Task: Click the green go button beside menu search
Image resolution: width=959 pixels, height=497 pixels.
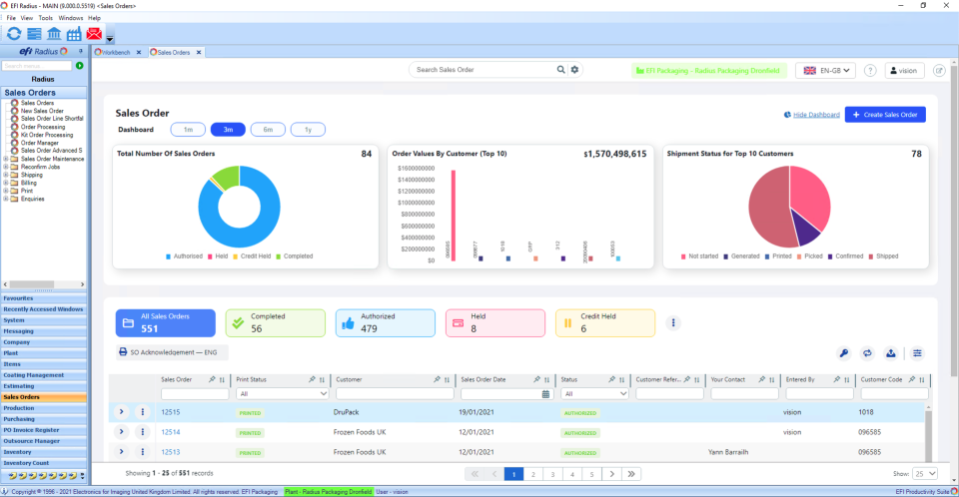Action: pos(80,66)
